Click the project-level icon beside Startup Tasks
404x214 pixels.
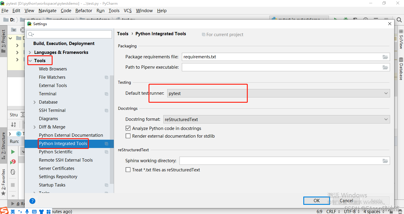pyautogui.click(x=106, y=185)
